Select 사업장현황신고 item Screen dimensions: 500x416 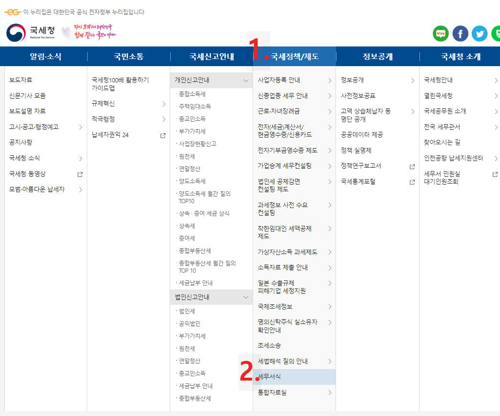click(198, 144)
